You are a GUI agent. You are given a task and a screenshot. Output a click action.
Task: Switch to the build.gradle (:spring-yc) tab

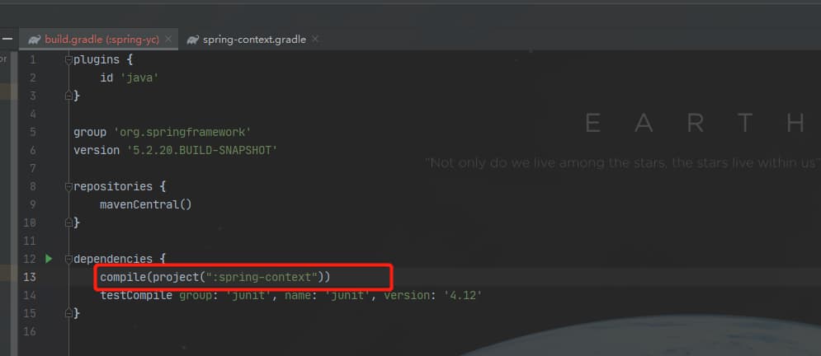(101, 40)
